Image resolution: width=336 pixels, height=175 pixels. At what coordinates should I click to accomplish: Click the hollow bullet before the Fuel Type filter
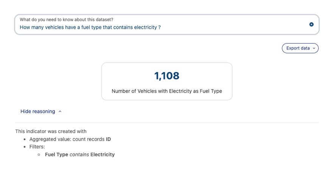point(39,155)
